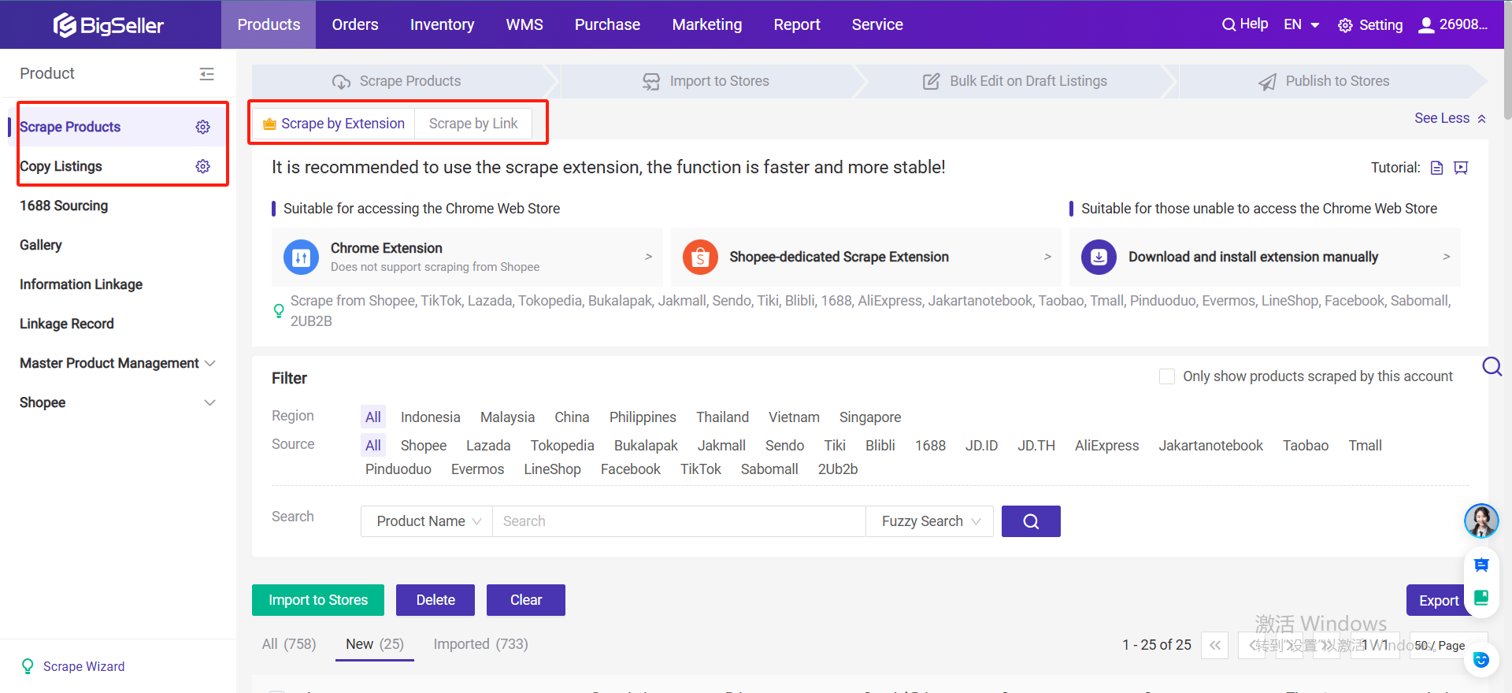
Task: Open the Product Name search type dropdown
Action: [x=427, y=521]
